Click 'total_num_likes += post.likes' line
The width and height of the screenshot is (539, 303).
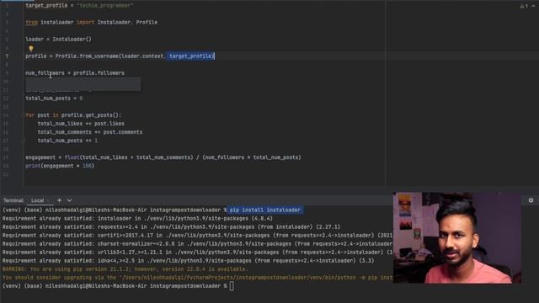(81, 124)
